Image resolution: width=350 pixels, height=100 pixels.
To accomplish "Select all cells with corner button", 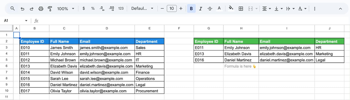I will point(6,28).
